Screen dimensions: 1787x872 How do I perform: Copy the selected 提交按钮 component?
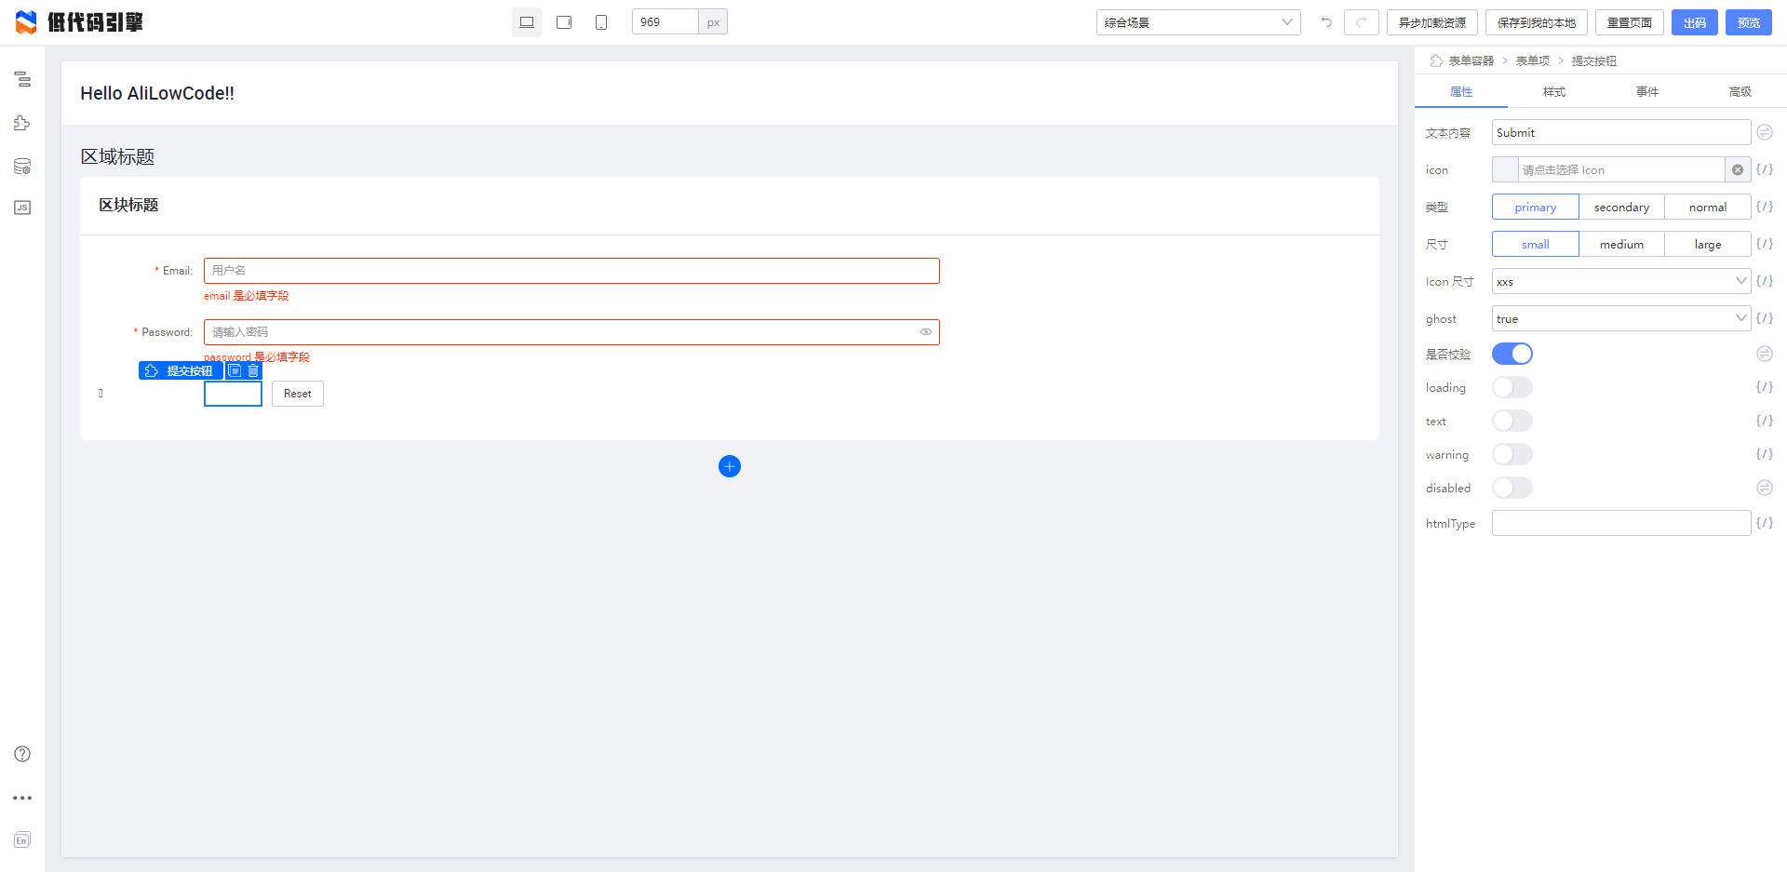[234, 370]
